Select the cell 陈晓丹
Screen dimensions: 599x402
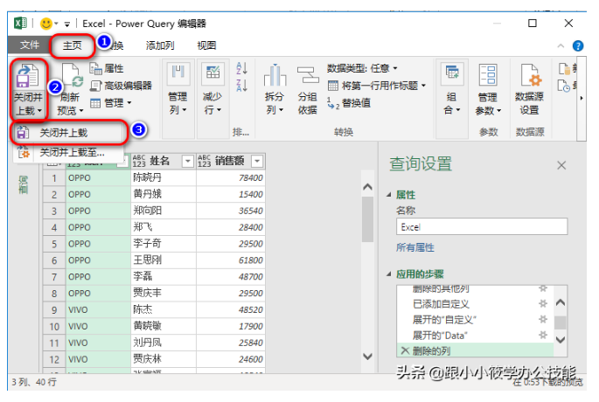tap(164, 178)
